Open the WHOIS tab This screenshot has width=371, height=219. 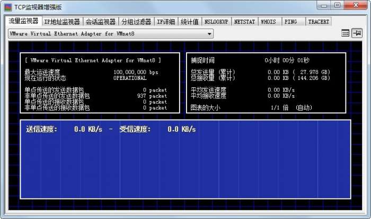click(x=270, y=22)
